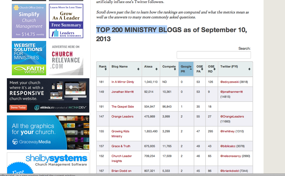Open Jonathan Merritt blog link
This screenshot has width=285, height=176.
[123, 92]
